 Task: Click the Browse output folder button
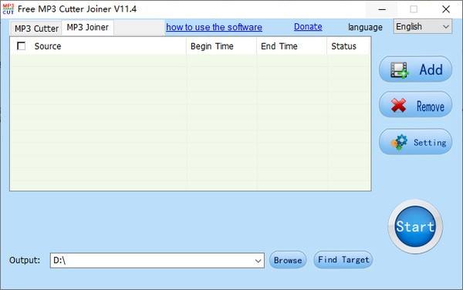[x=288, y=260]
